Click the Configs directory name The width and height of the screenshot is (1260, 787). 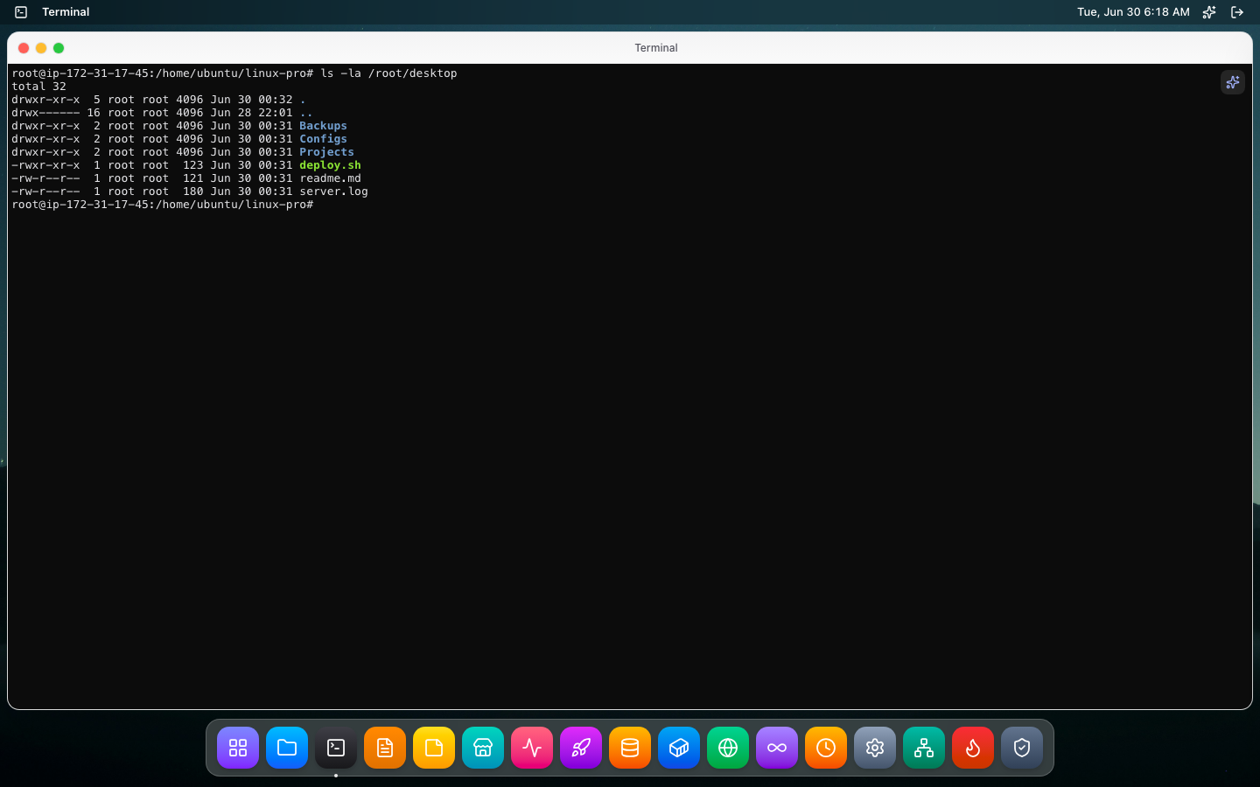coord(323,139)
